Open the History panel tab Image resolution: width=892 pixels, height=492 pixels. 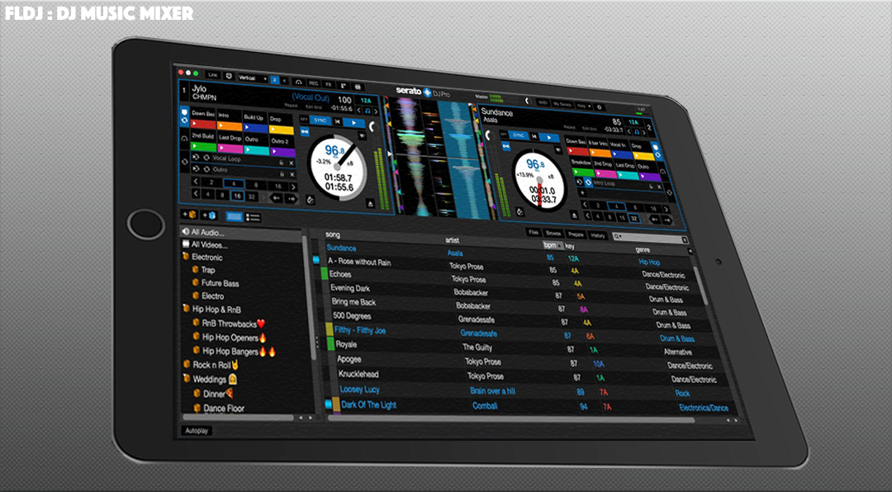tap(597, 235)
